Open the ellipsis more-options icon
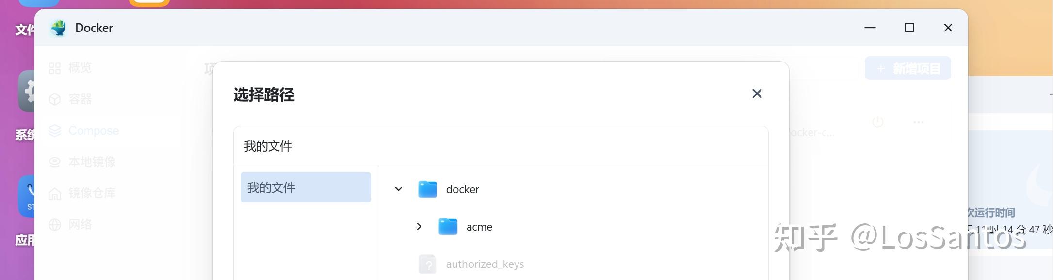 [x=918, y=122]
